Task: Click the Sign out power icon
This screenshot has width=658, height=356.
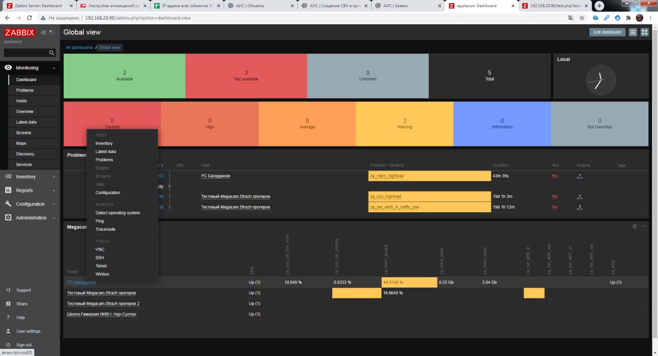Action: coord(8,345)
